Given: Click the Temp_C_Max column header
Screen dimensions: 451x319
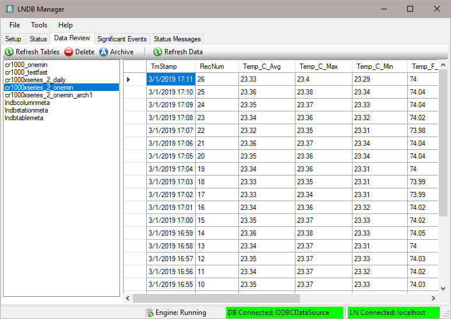Looking at the screenshot, I should coord(323,66).
